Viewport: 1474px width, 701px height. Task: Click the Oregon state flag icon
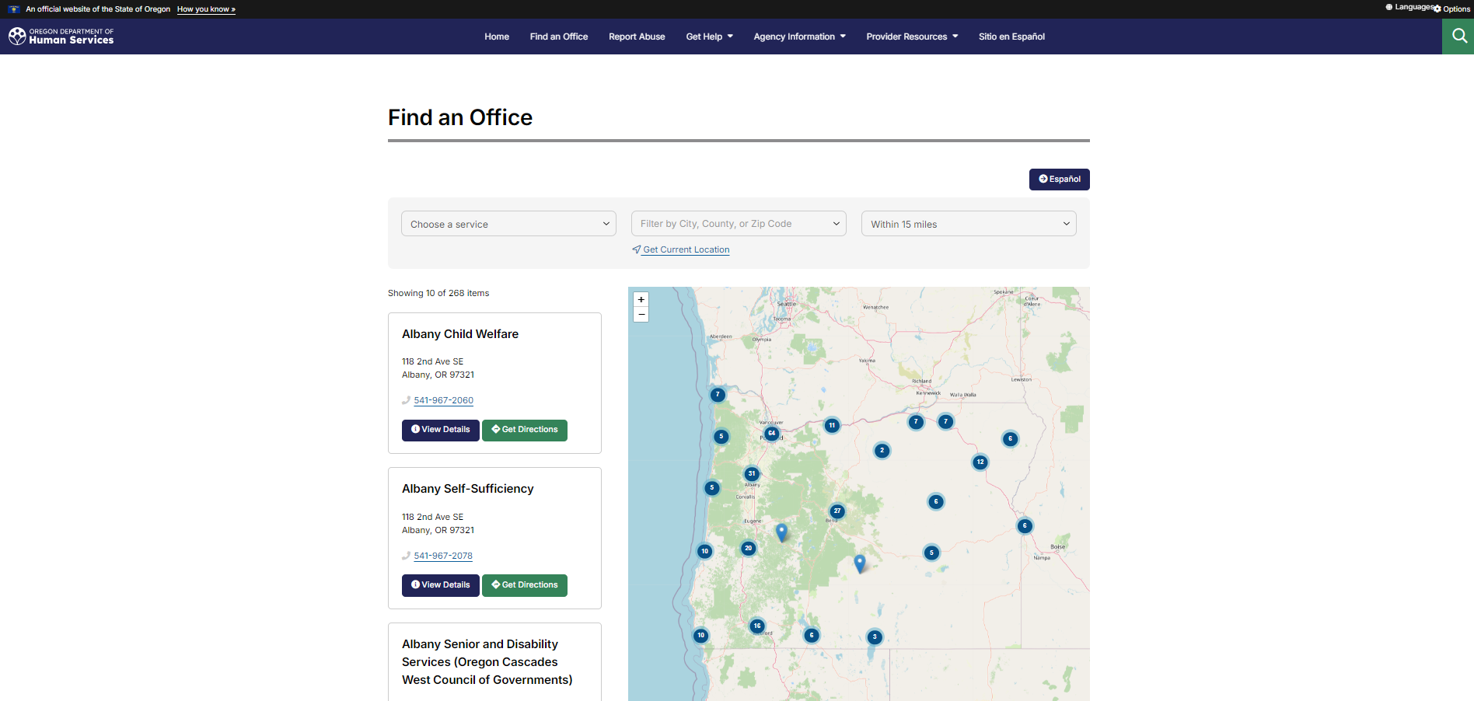pos(14,9)
